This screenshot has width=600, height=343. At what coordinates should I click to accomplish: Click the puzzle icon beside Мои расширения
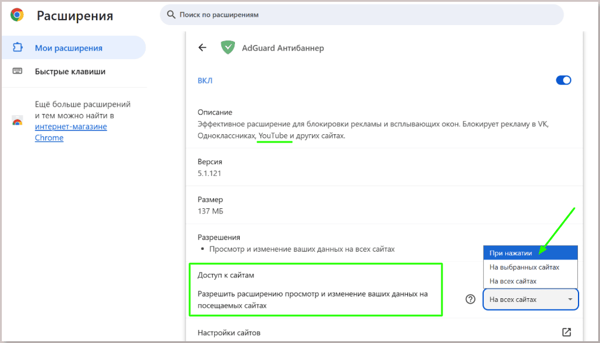tap(18, 48)
